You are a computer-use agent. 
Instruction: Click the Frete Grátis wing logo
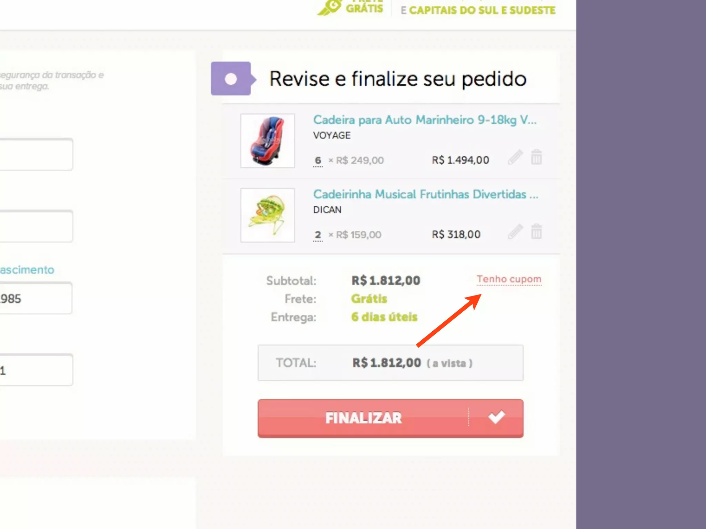(329, 7)
